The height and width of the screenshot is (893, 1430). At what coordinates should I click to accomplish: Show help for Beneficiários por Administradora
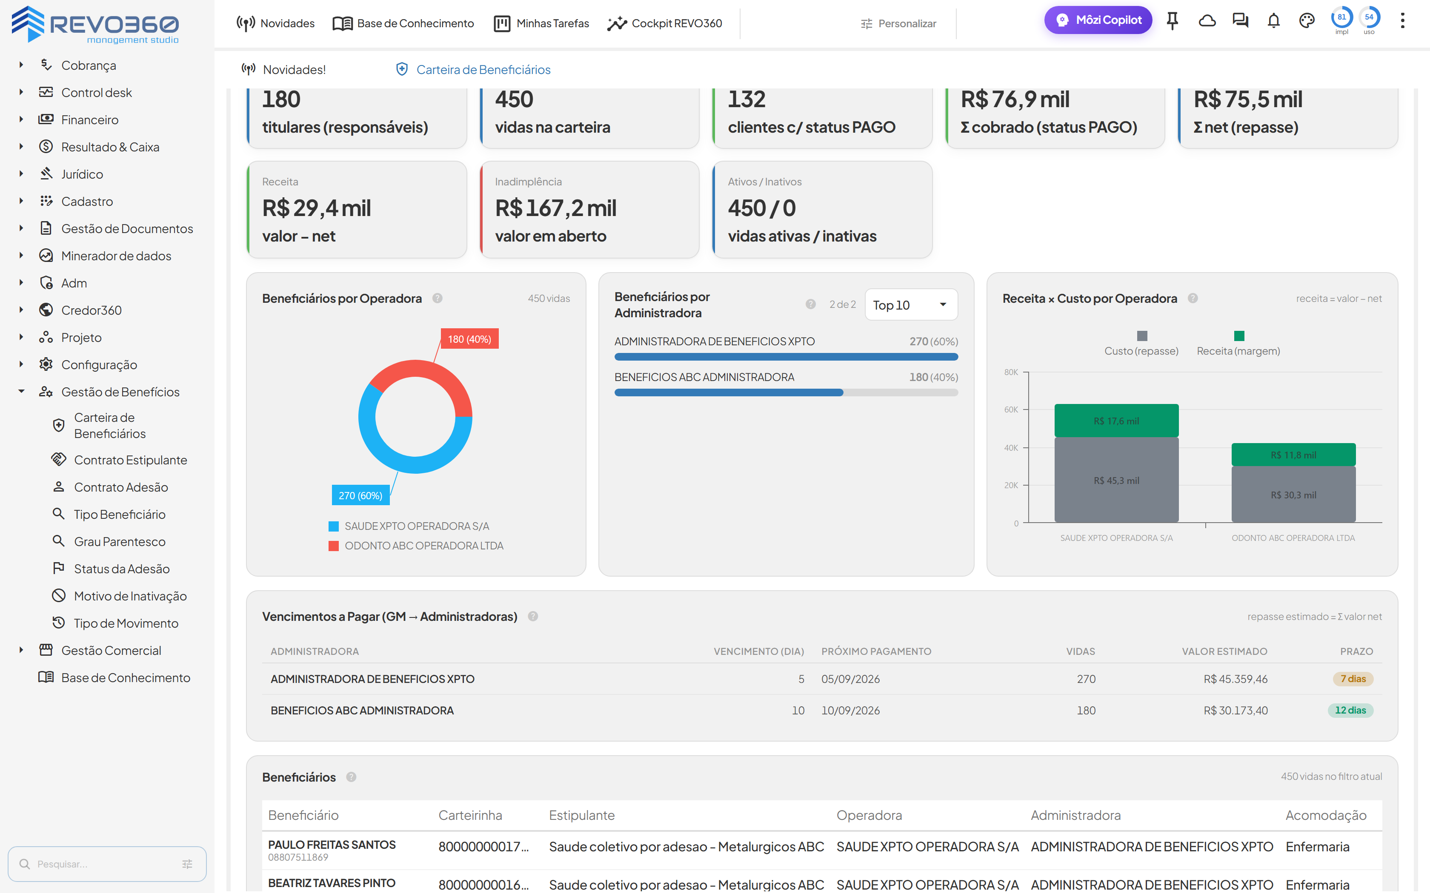pyautogui.click(x=811, y=304)
